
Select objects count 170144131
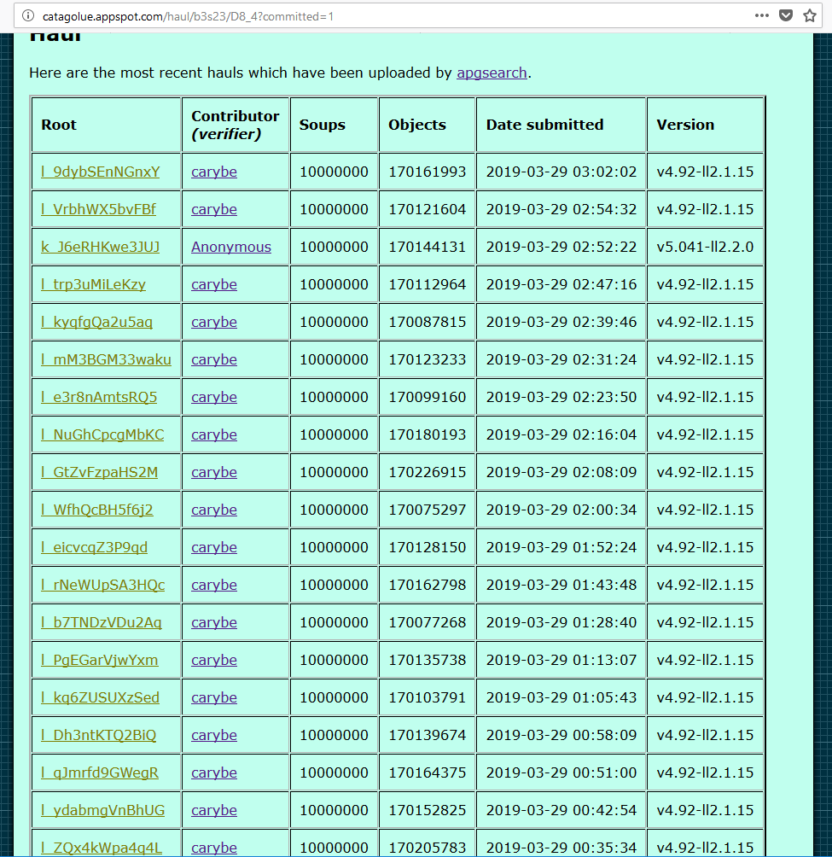[x=428, y=247]
